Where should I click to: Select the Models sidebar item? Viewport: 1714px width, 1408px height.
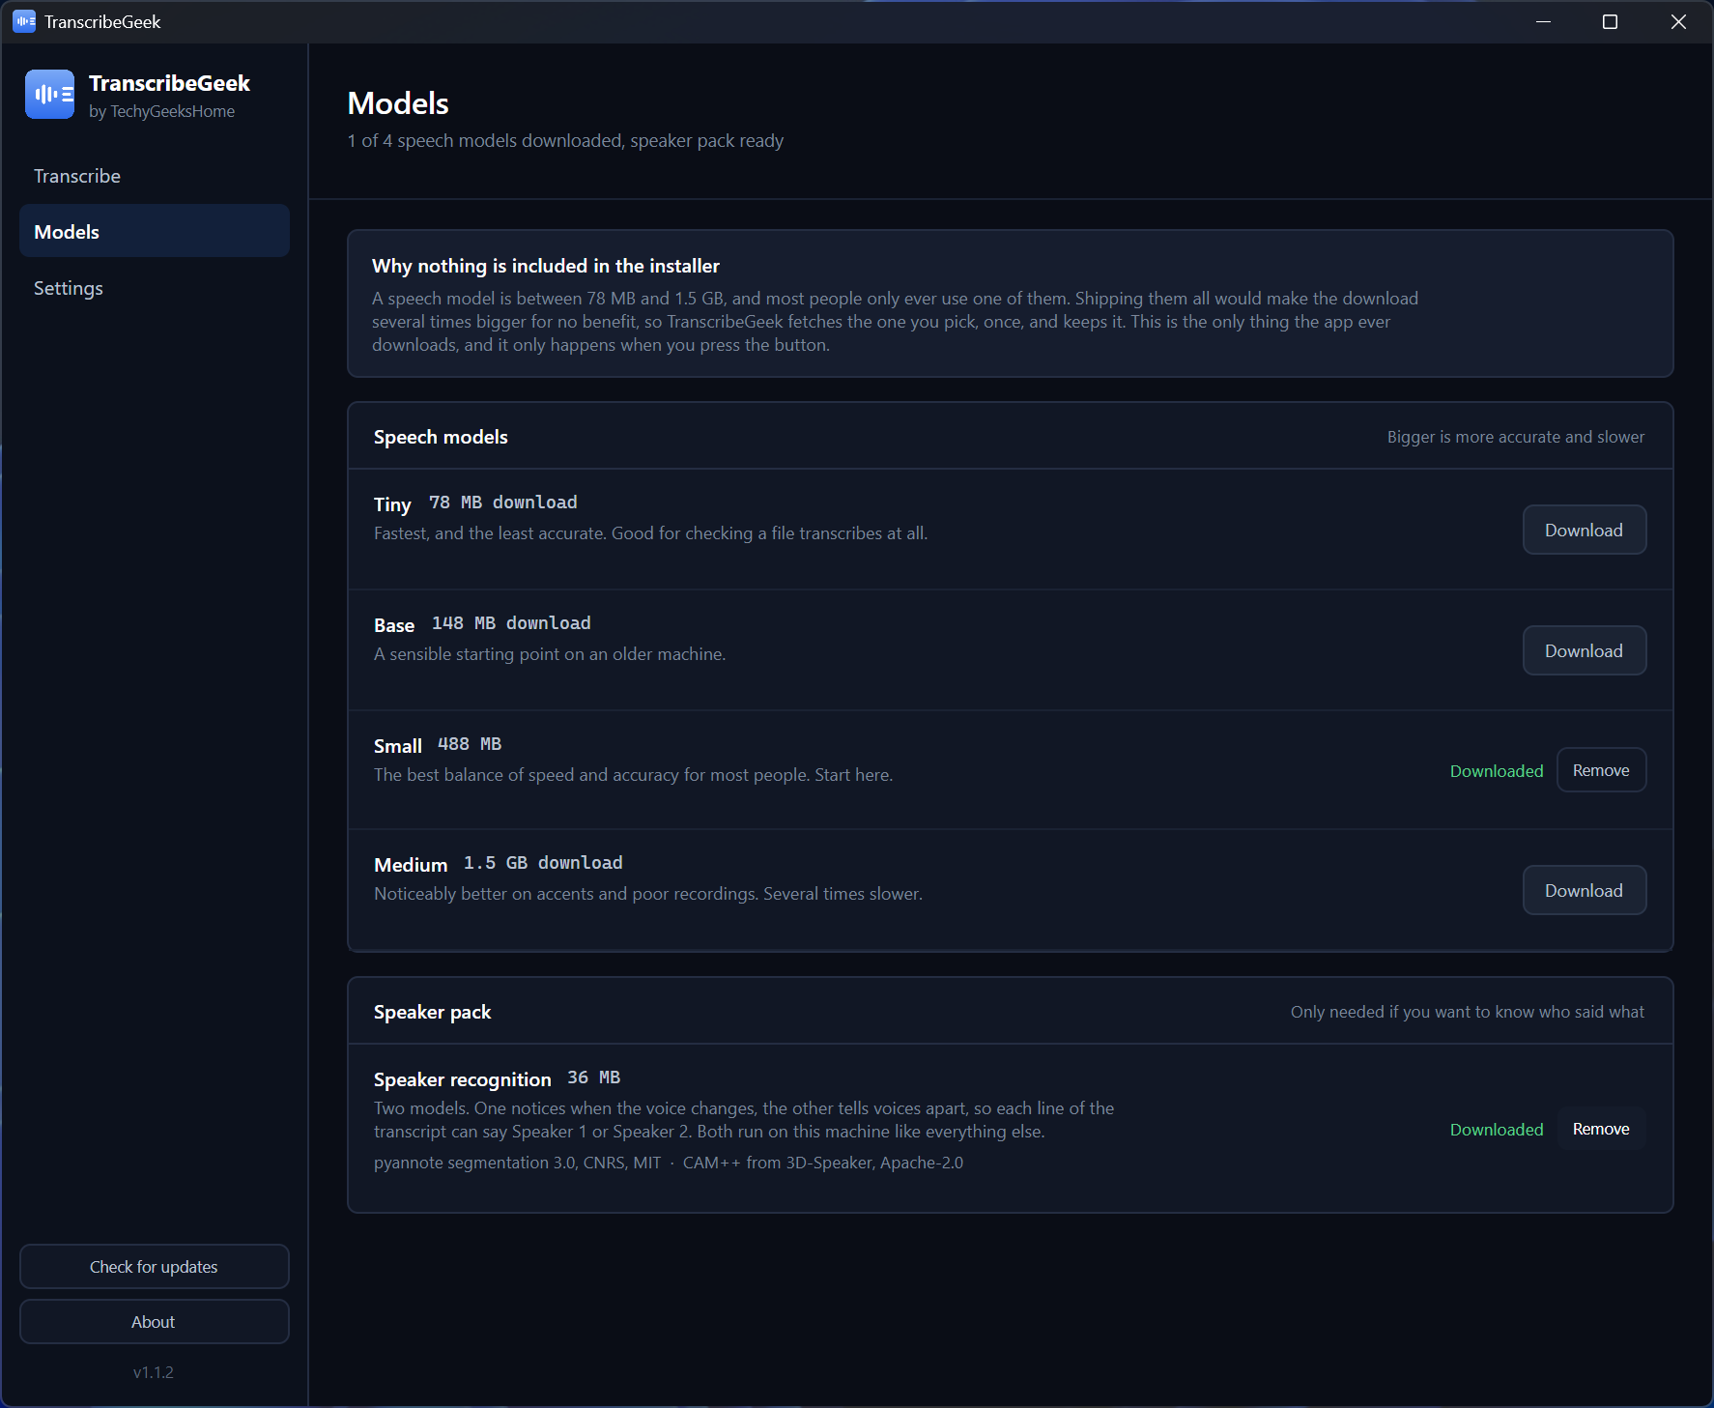click(155, 232)
